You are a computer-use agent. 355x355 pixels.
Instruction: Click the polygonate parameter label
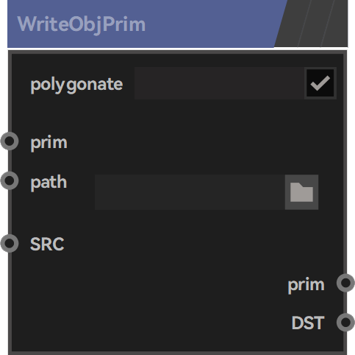[76, 85]
